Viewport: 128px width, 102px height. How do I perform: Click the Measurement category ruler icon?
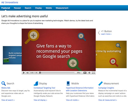tap(100, 84)
